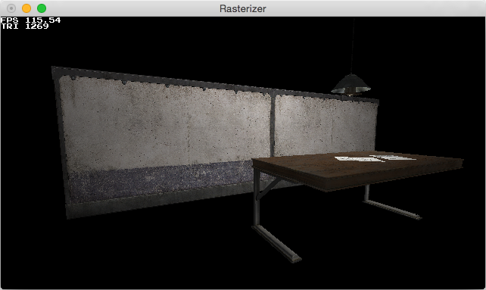Click the white papers on the table
This screenshot has height=290, width=486.
click(375, 158)
